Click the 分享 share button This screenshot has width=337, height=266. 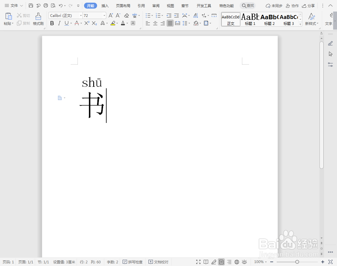point(308,6)
